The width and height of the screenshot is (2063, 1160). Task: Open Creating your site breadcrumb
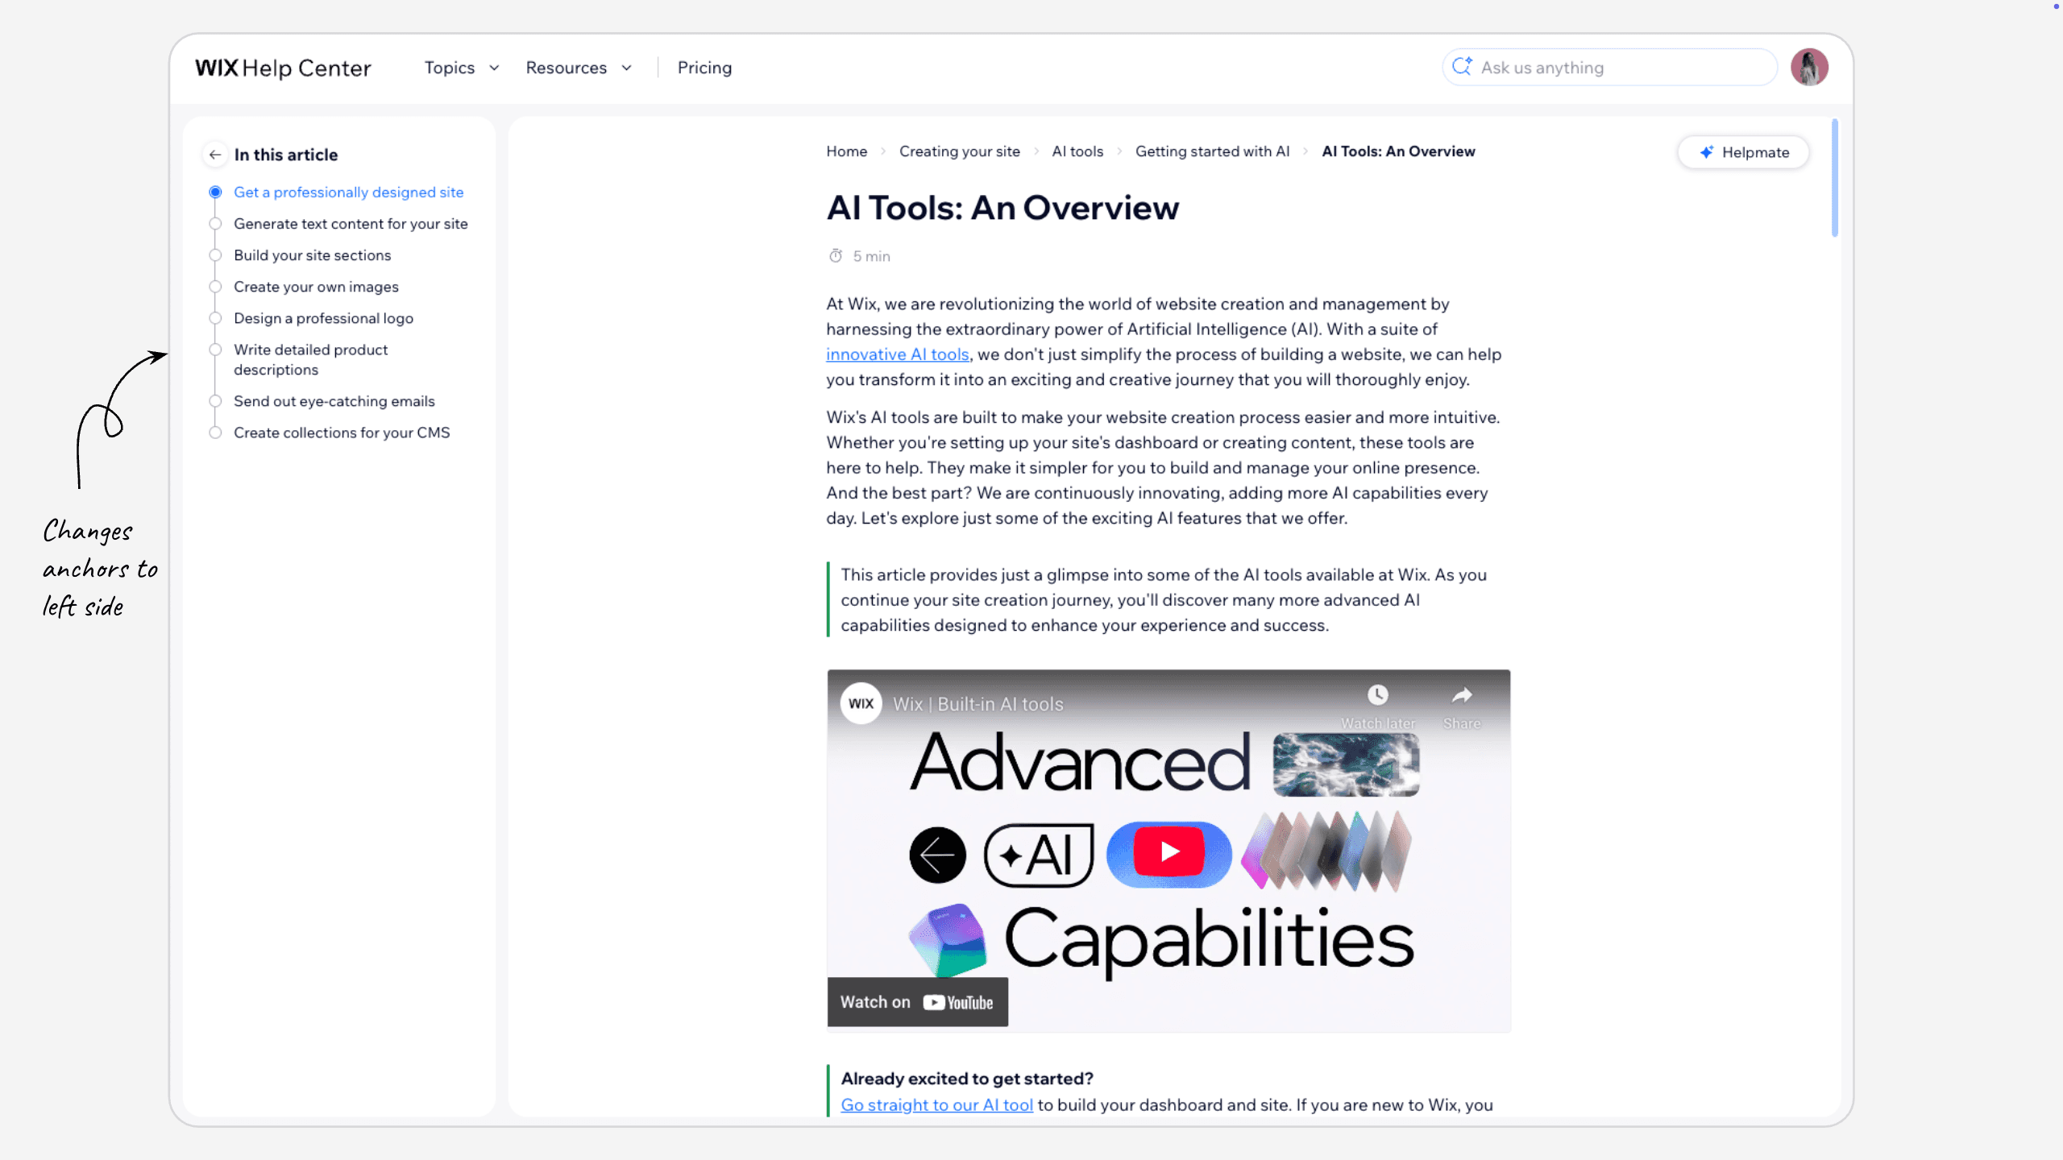pyautogui.click(x=959, y=151)
